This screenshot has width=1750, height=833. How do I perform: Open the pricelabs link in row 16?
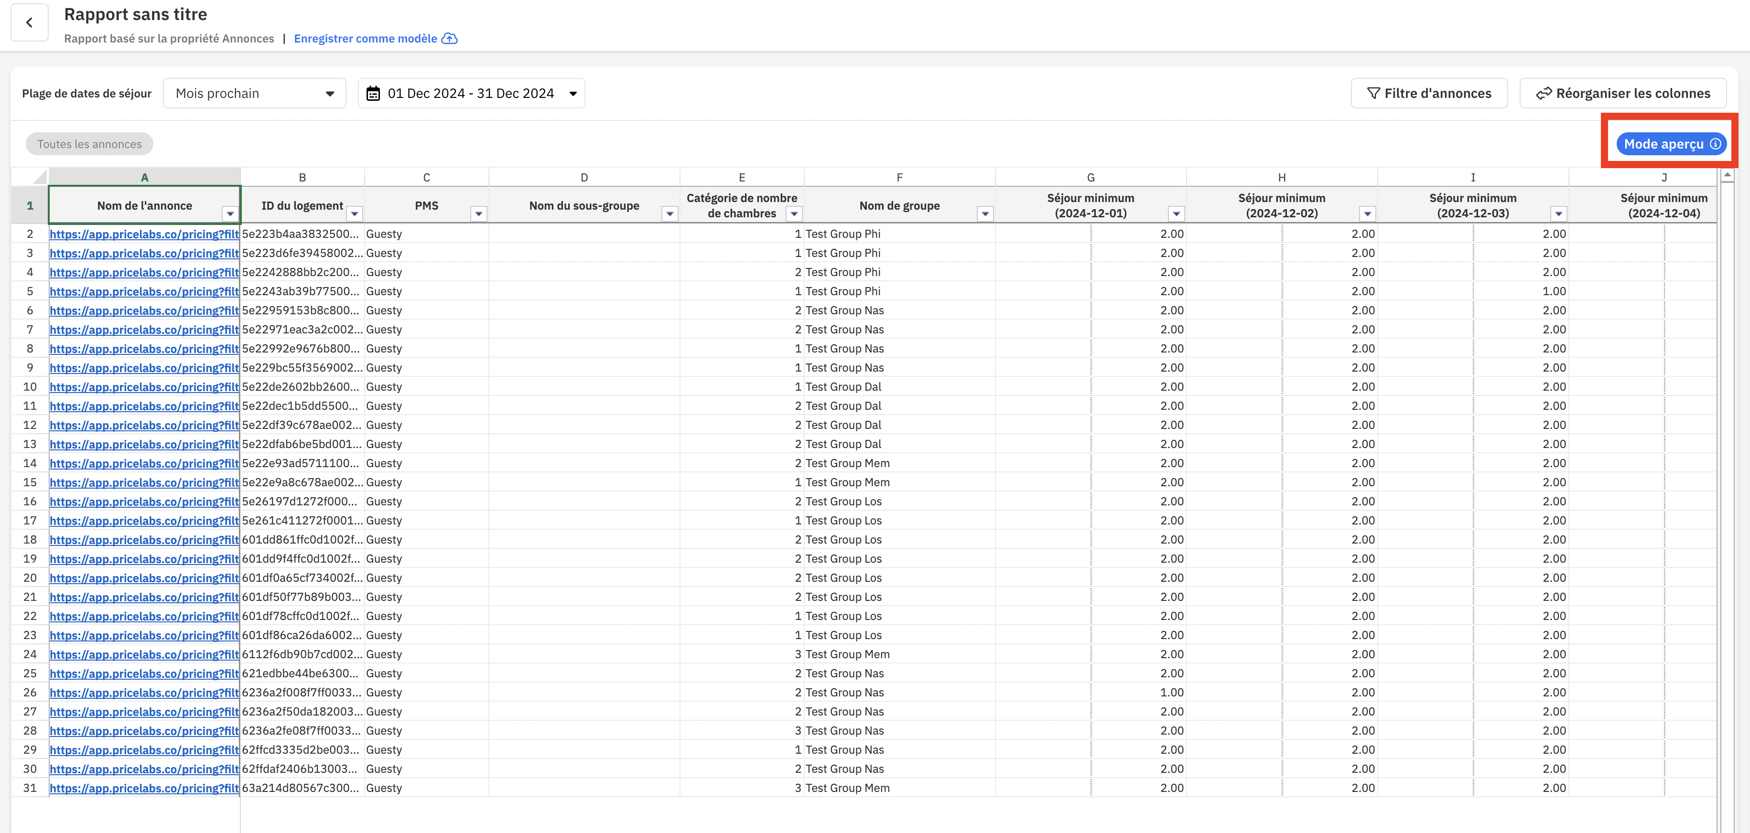coord(144,502)
